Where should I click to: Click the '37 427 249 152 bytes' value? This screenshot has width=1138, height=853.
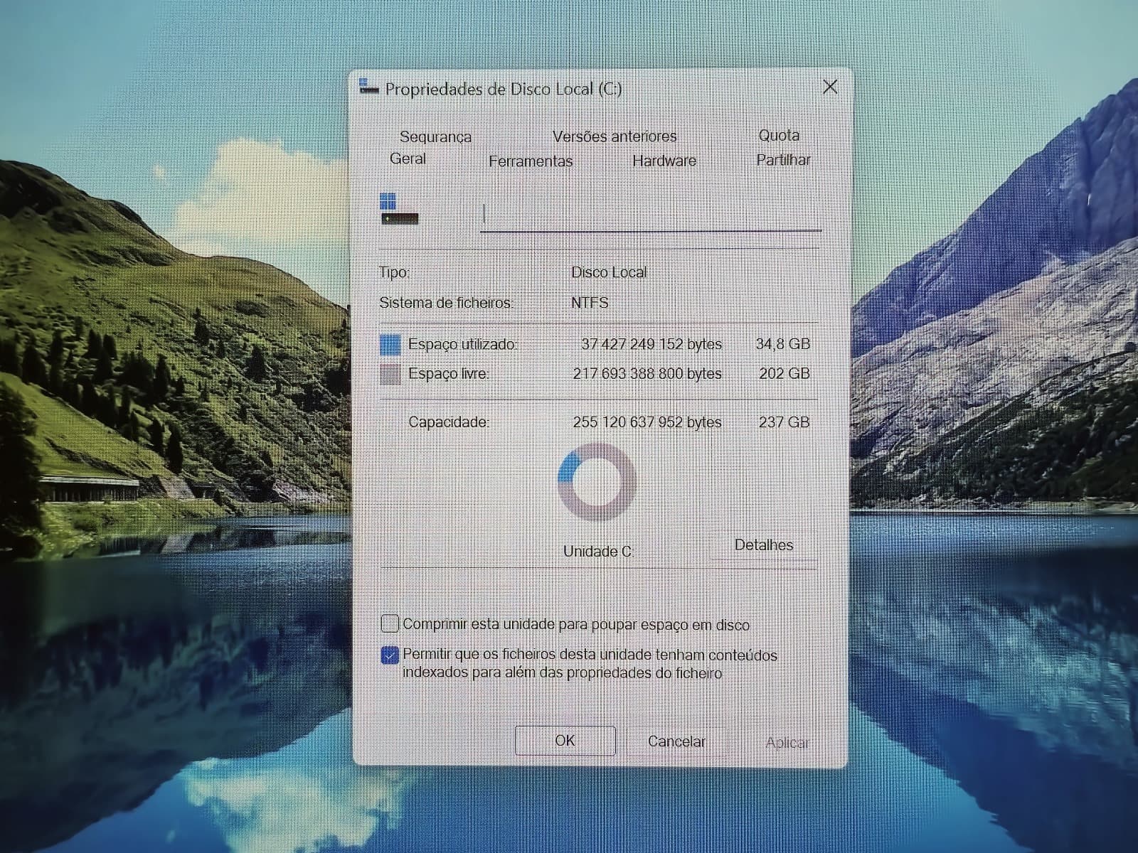tap(652, 344)
